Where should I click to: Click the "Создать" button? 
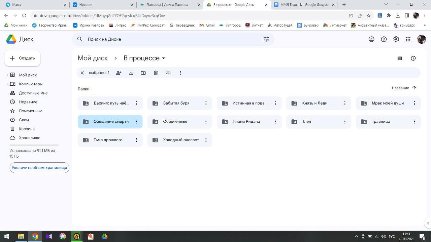(23, 58)
